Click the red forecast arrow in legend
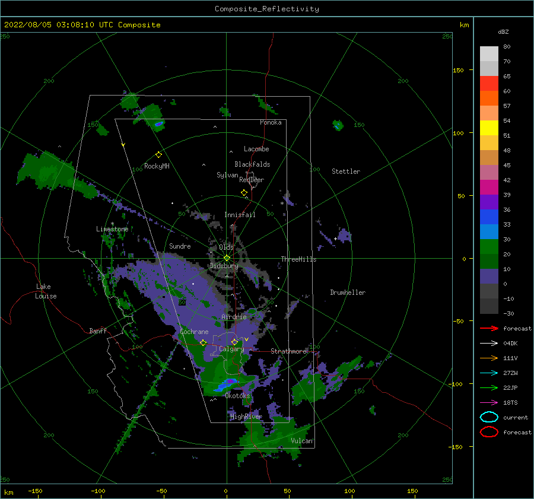 489,328
